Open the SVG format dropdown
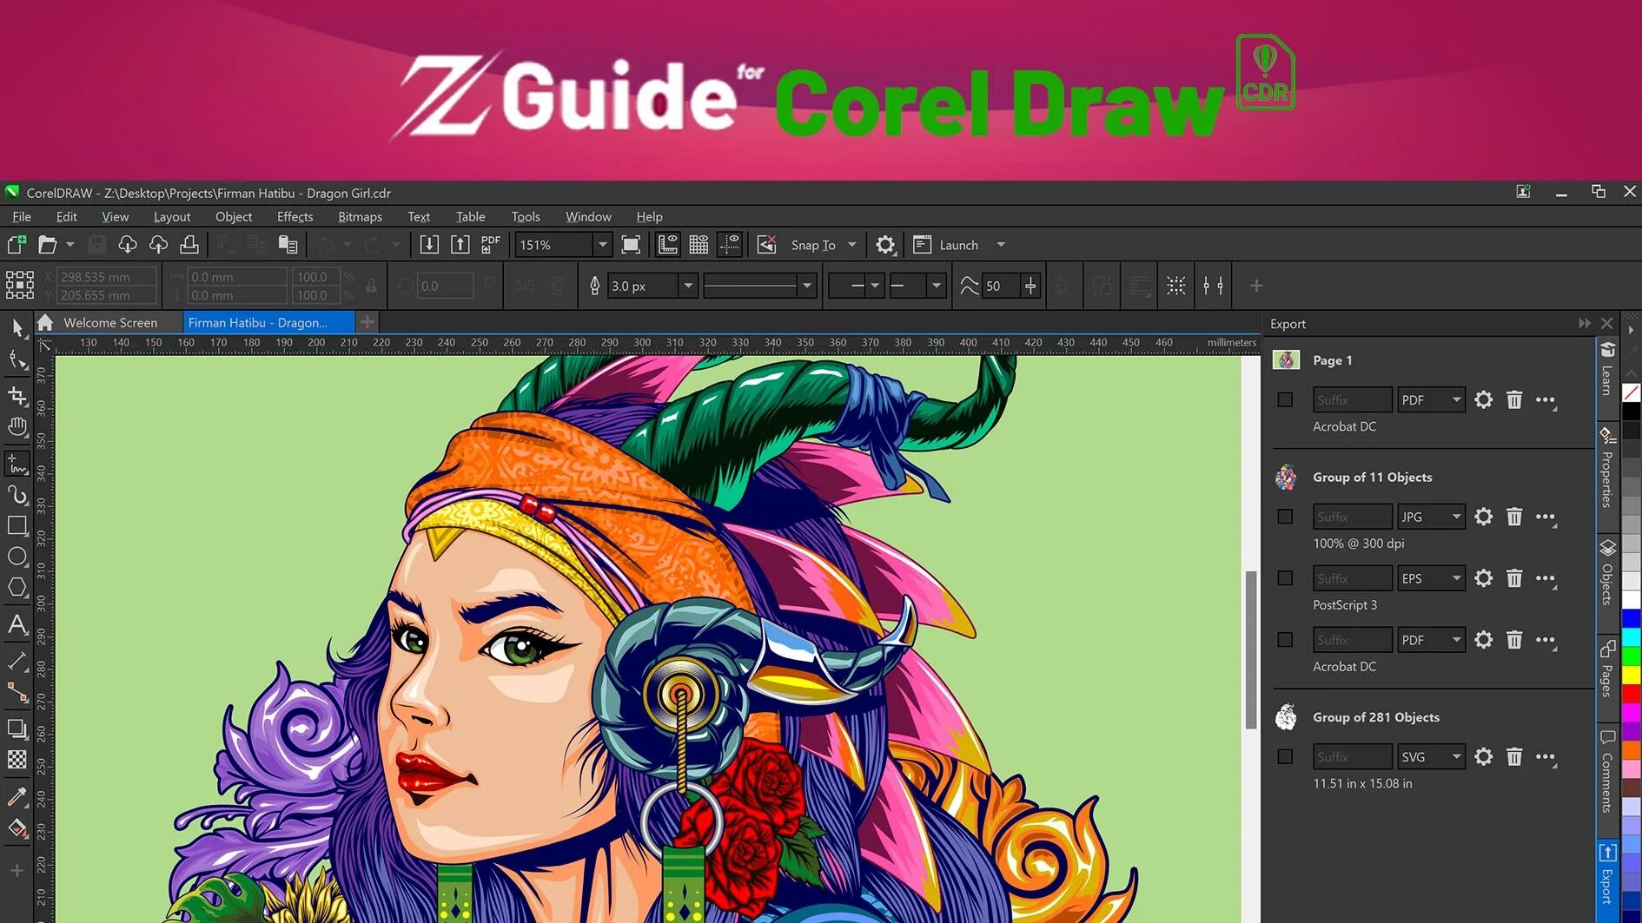 (x=1431, y=756)
